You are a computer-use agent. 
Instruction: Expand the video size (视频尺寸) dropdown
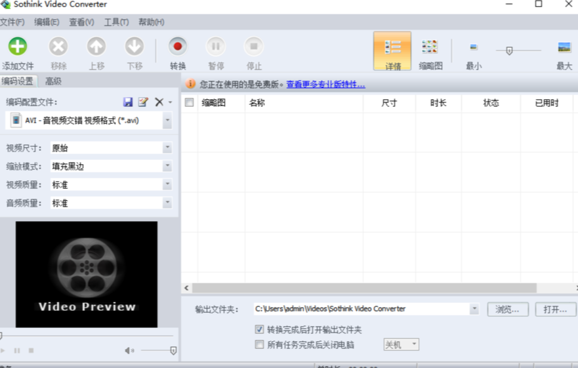(x=167, y=148)
